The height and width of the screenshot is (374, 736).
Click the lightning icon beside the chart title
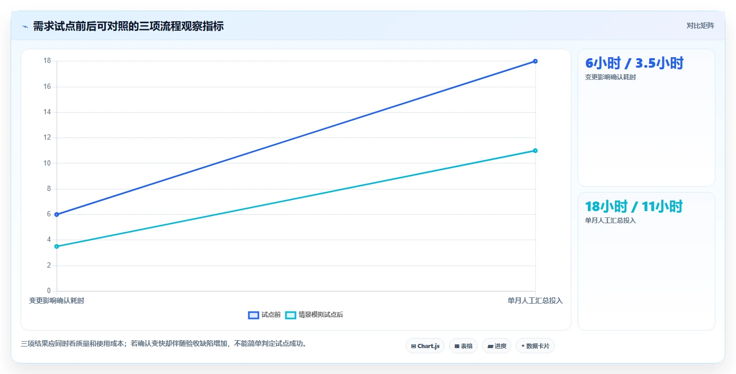click(25, 26)
